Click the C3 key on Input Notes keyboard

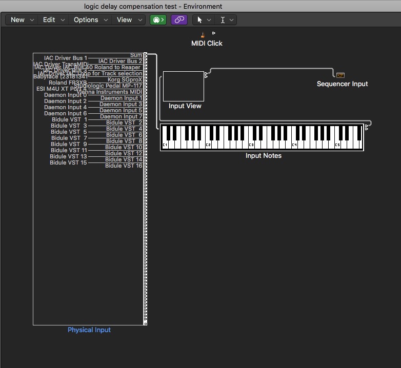[x=251, y=145]
